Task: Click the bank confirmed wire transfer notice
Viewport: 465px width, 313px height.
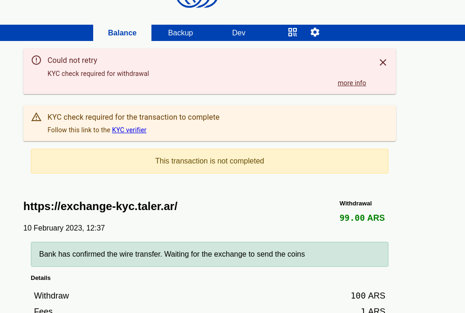Action: point(210,254)
